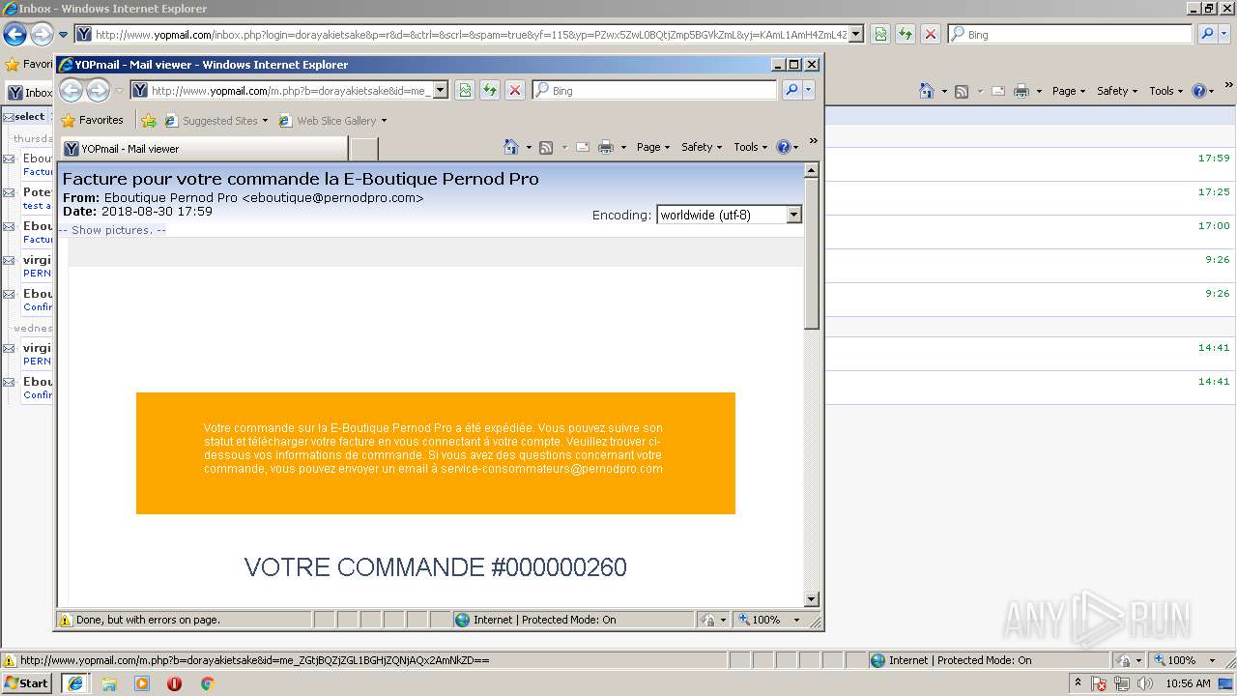Expand Inbox window address bar dropdown
The height and width of the screenshot is (696, 1237).
(x=856, y=34)
